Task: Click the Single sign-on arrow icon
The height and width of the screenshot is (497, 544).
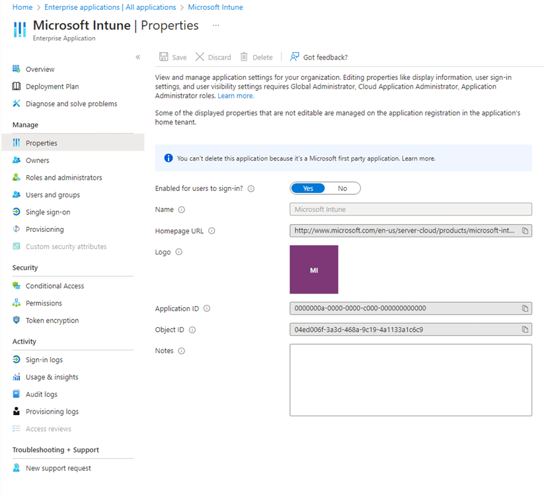Action: [x=17, y=211]
